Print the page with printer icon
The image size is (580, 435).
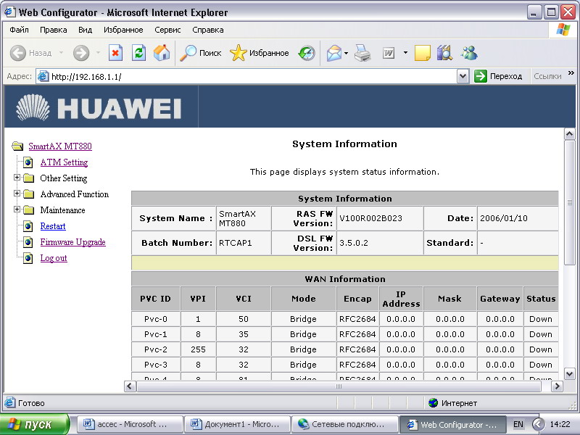(362, 53)
